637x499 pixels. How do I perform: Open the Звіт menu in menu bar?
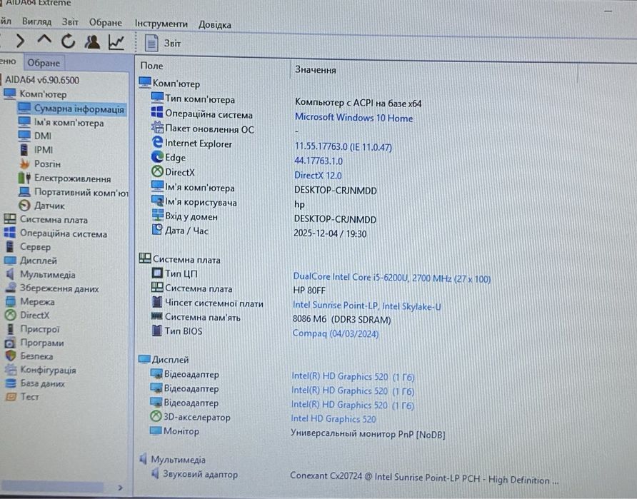[x=70, y=22]
